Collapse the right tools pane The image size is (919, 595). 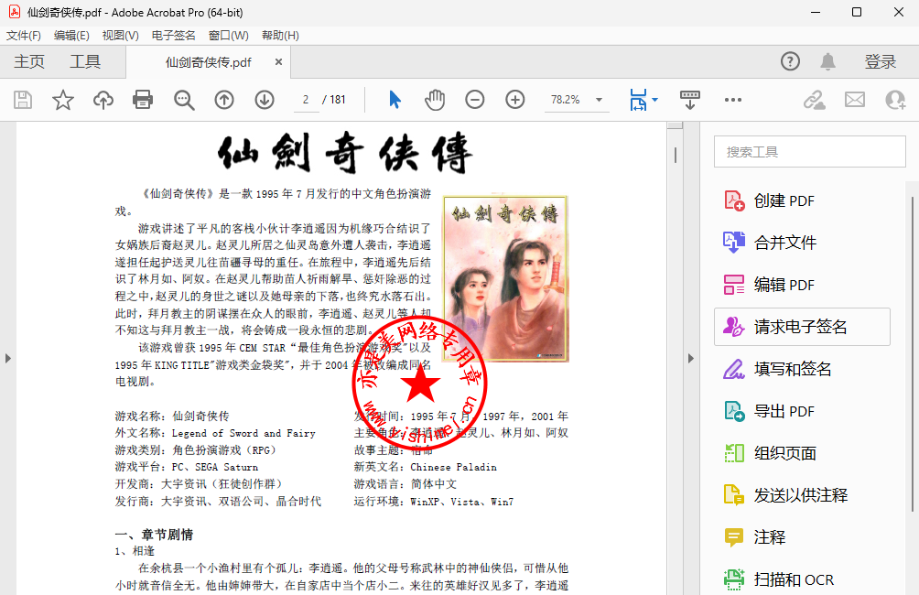(691, 358)
